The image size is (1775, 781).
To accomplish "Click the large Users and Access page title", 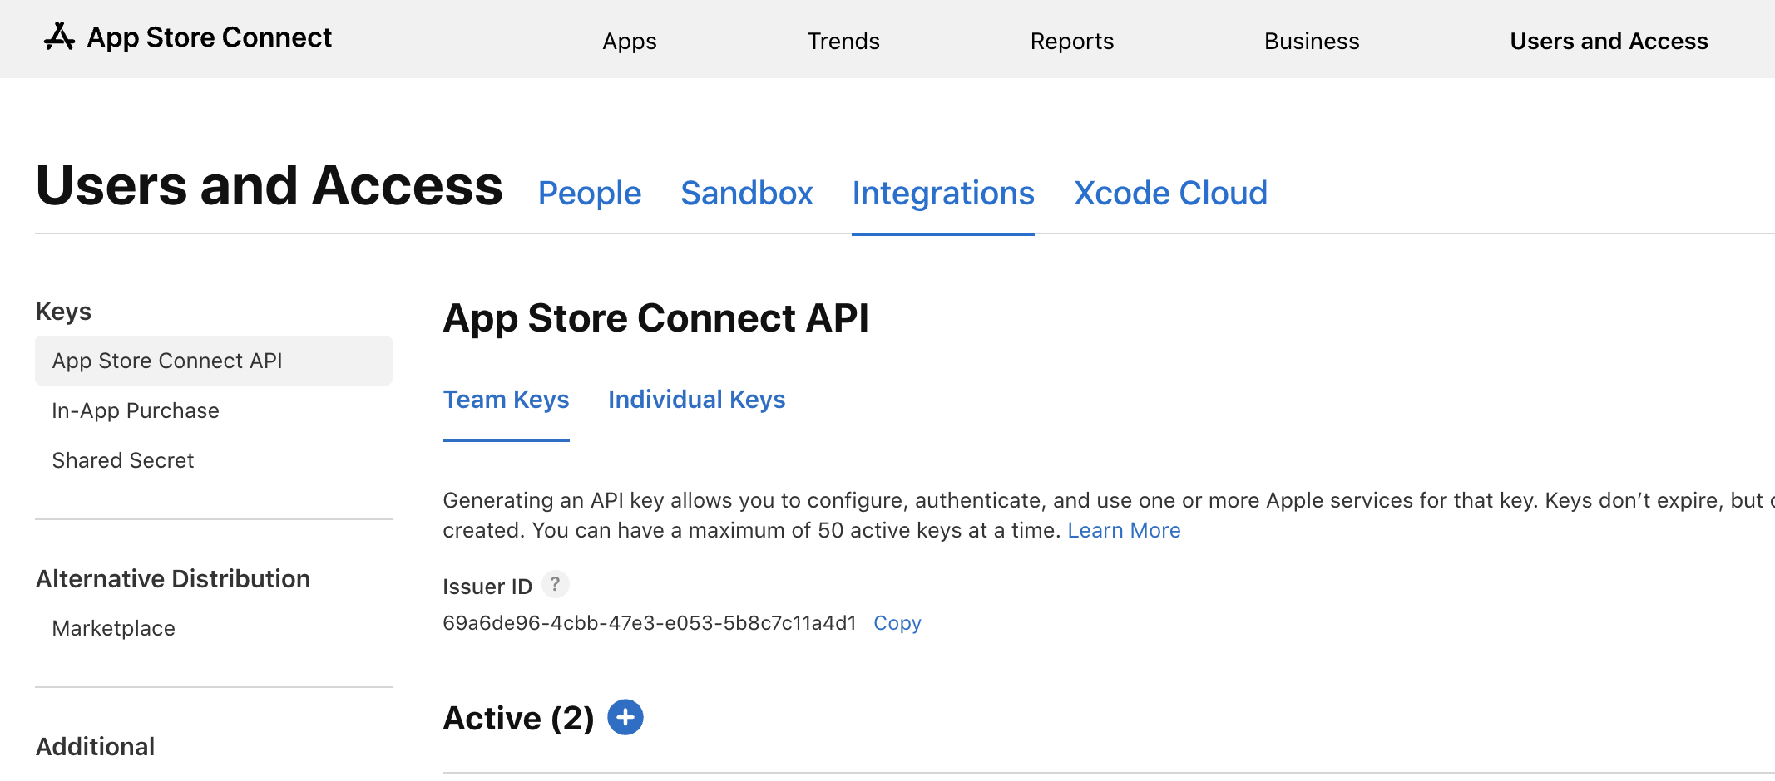I will pos(269,185).
